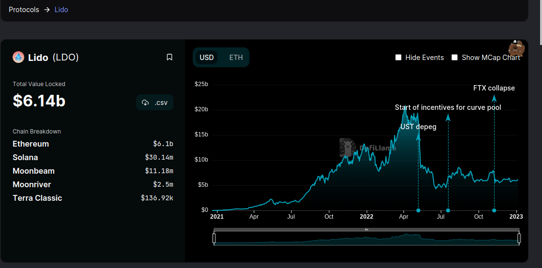Enable the Show MCap Chart checkbox
The height and width of the screenshot is (268, 542).
(x=454, y=58)
